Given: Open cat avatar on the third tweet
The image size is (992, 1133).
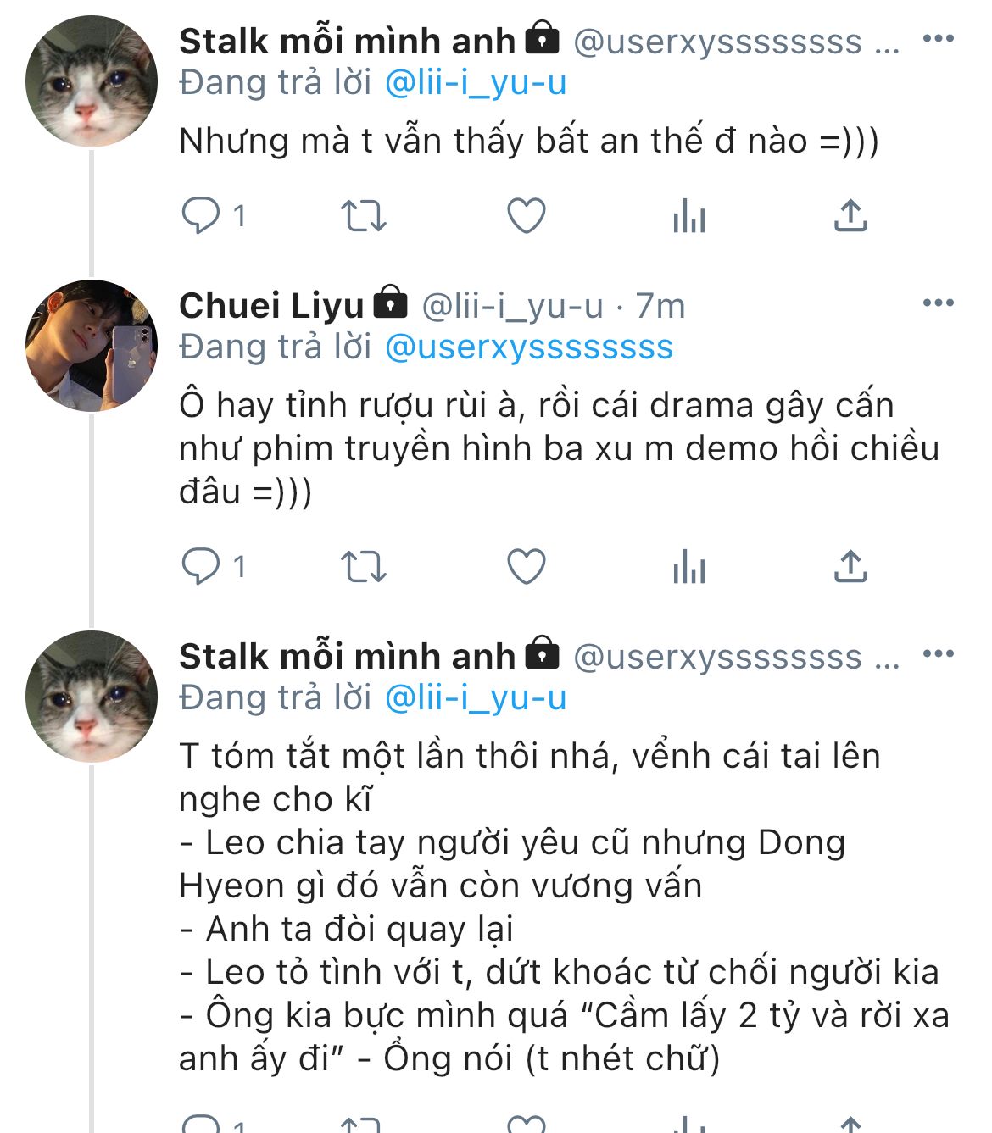Looking at the screenshot, I should tap(91, 697).
